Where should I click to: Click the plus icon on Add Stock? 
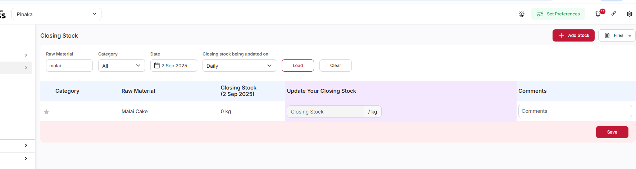(562, 35)
